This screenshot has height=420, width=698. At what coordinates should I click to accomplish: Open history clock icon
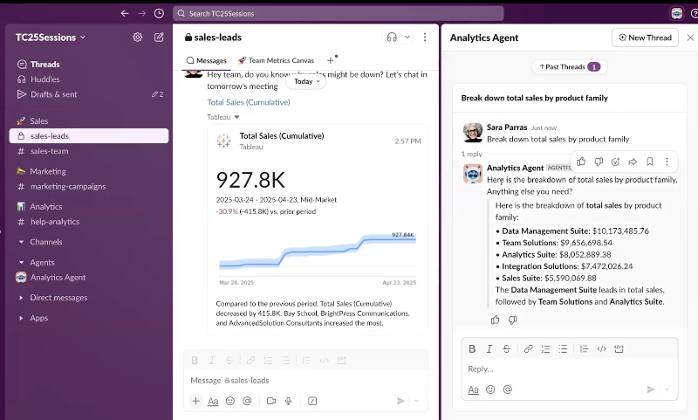[159, 13]
